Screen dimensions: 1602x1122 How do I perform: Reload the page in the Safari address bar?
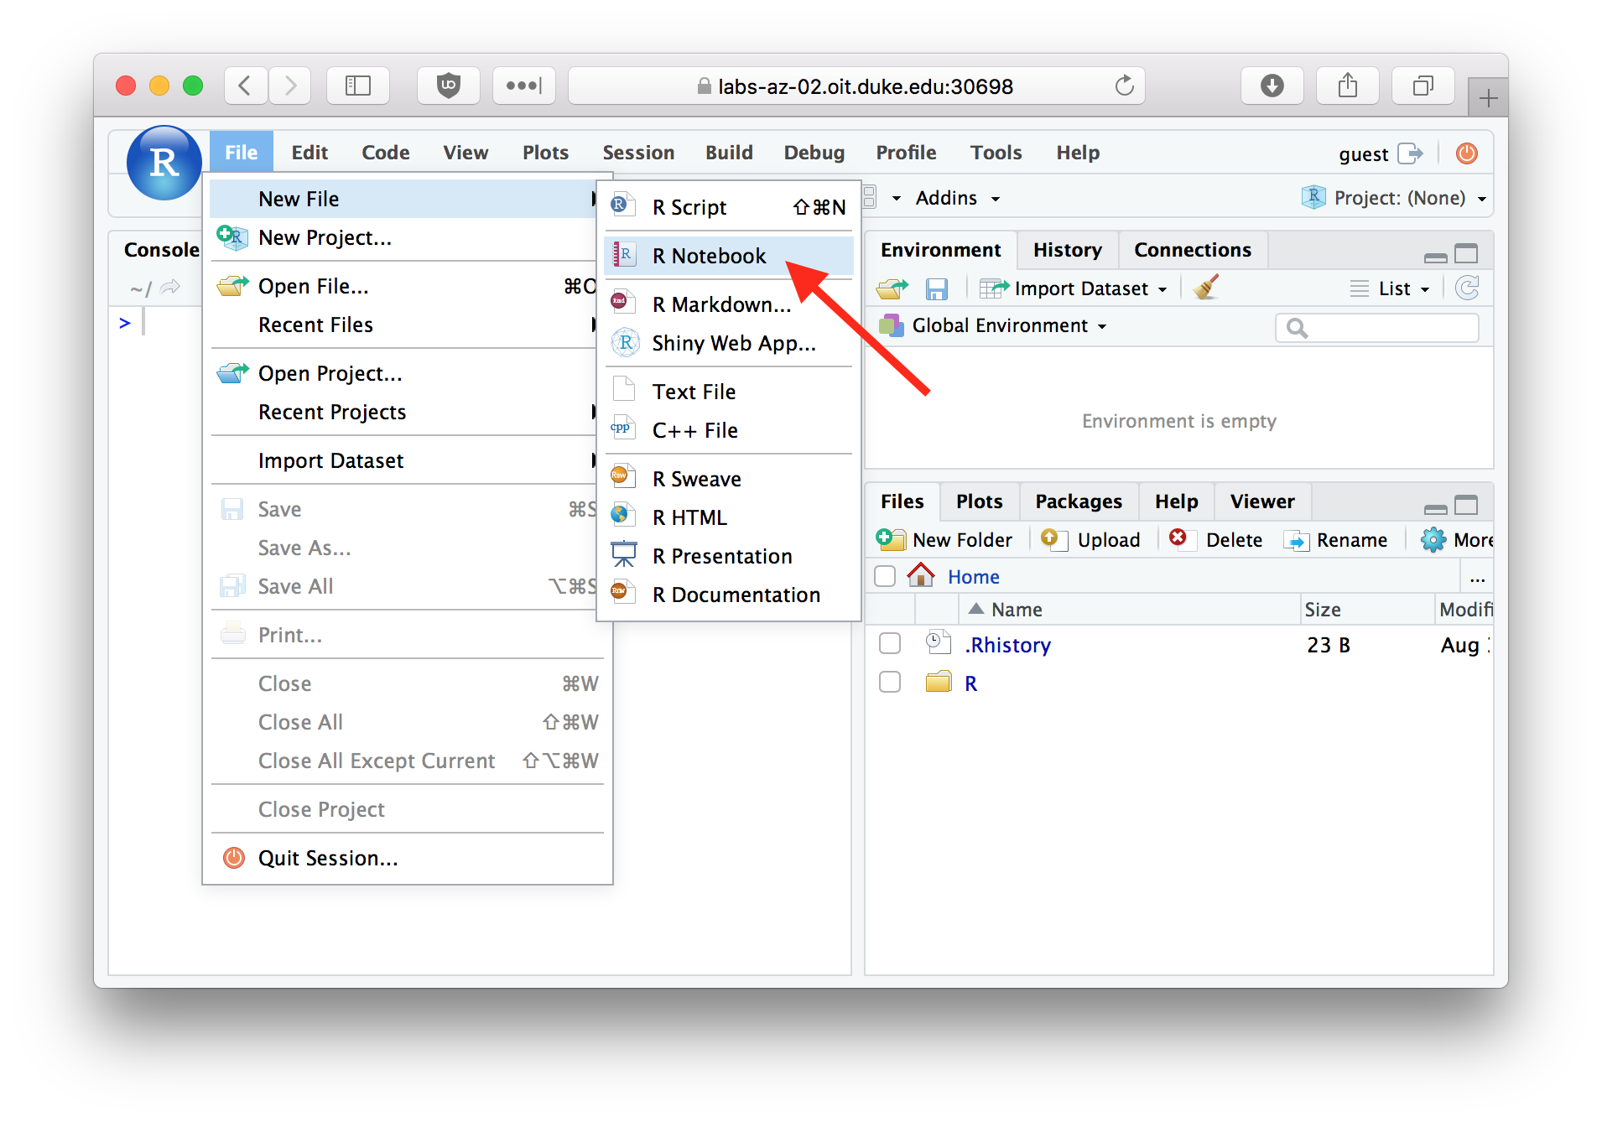click(1124, 86)
